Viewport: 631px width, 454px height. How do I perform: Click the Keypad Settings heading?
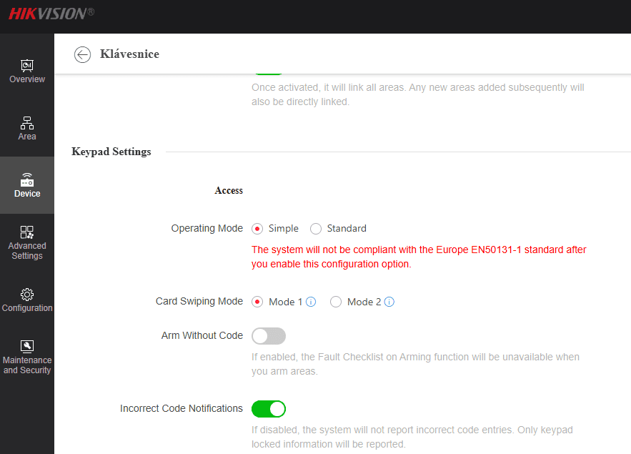tap(111, 152)
